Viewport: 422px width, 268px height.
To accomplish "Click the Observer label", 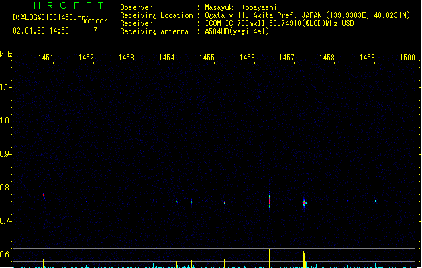I will (136, 7).
